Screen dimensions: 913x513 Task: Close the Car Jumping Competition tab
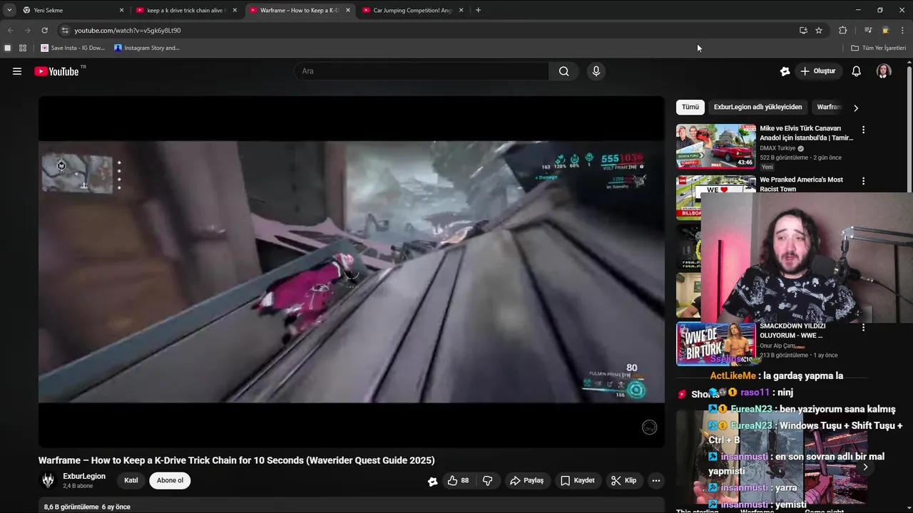tap(461, 10)
